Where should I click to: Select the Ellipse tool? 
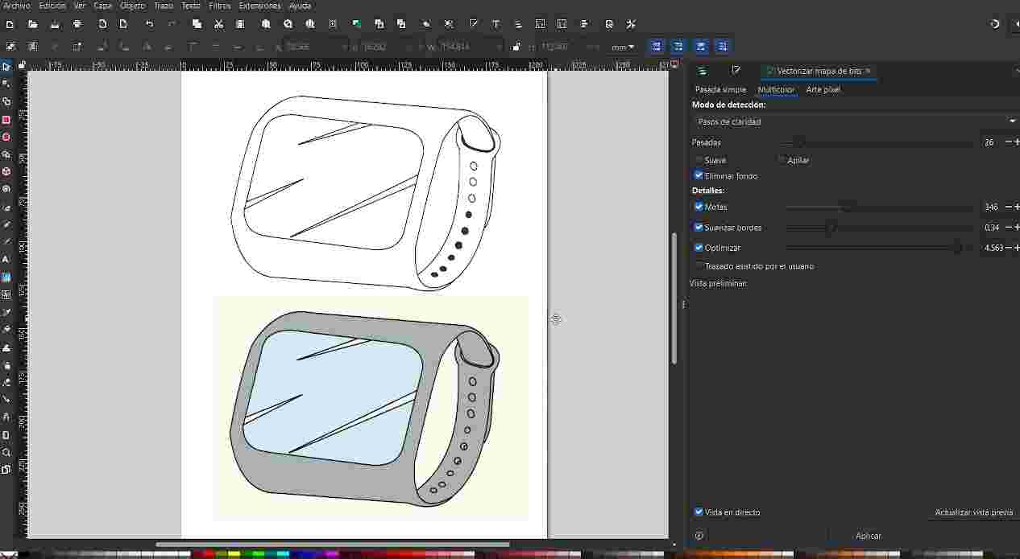[6, 137]
